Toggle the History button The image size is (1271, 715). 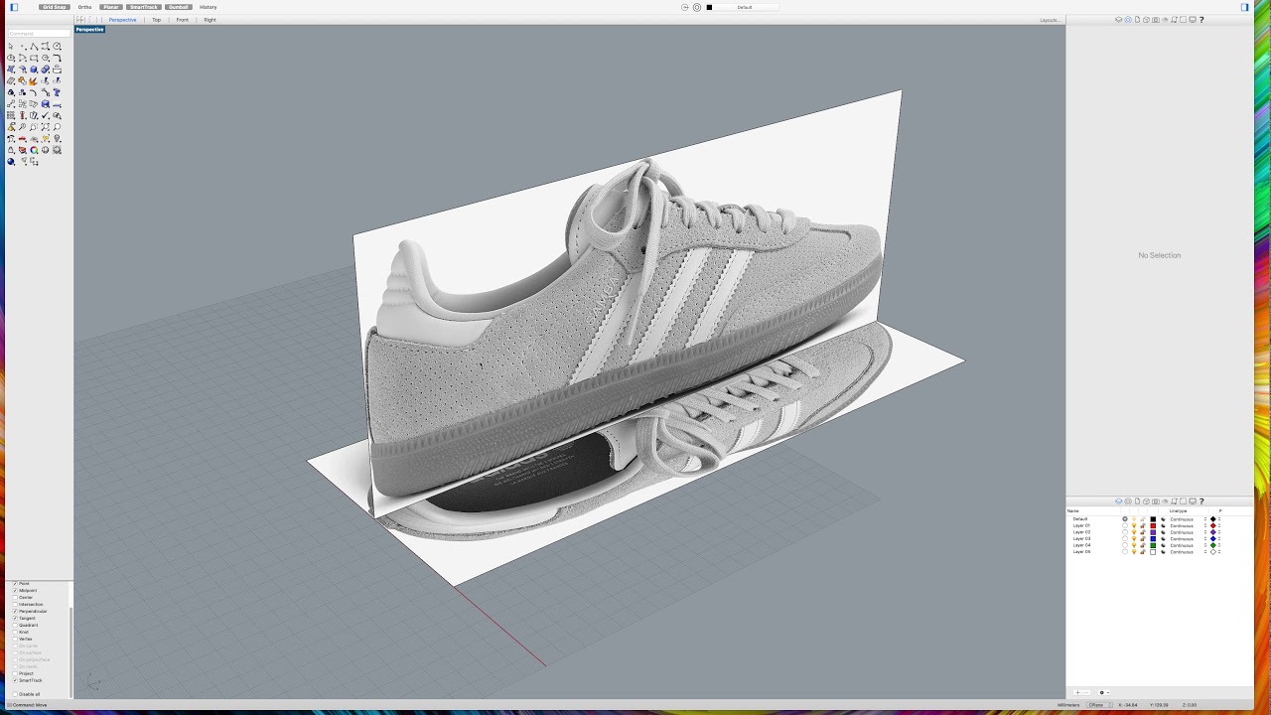(208, 7)
